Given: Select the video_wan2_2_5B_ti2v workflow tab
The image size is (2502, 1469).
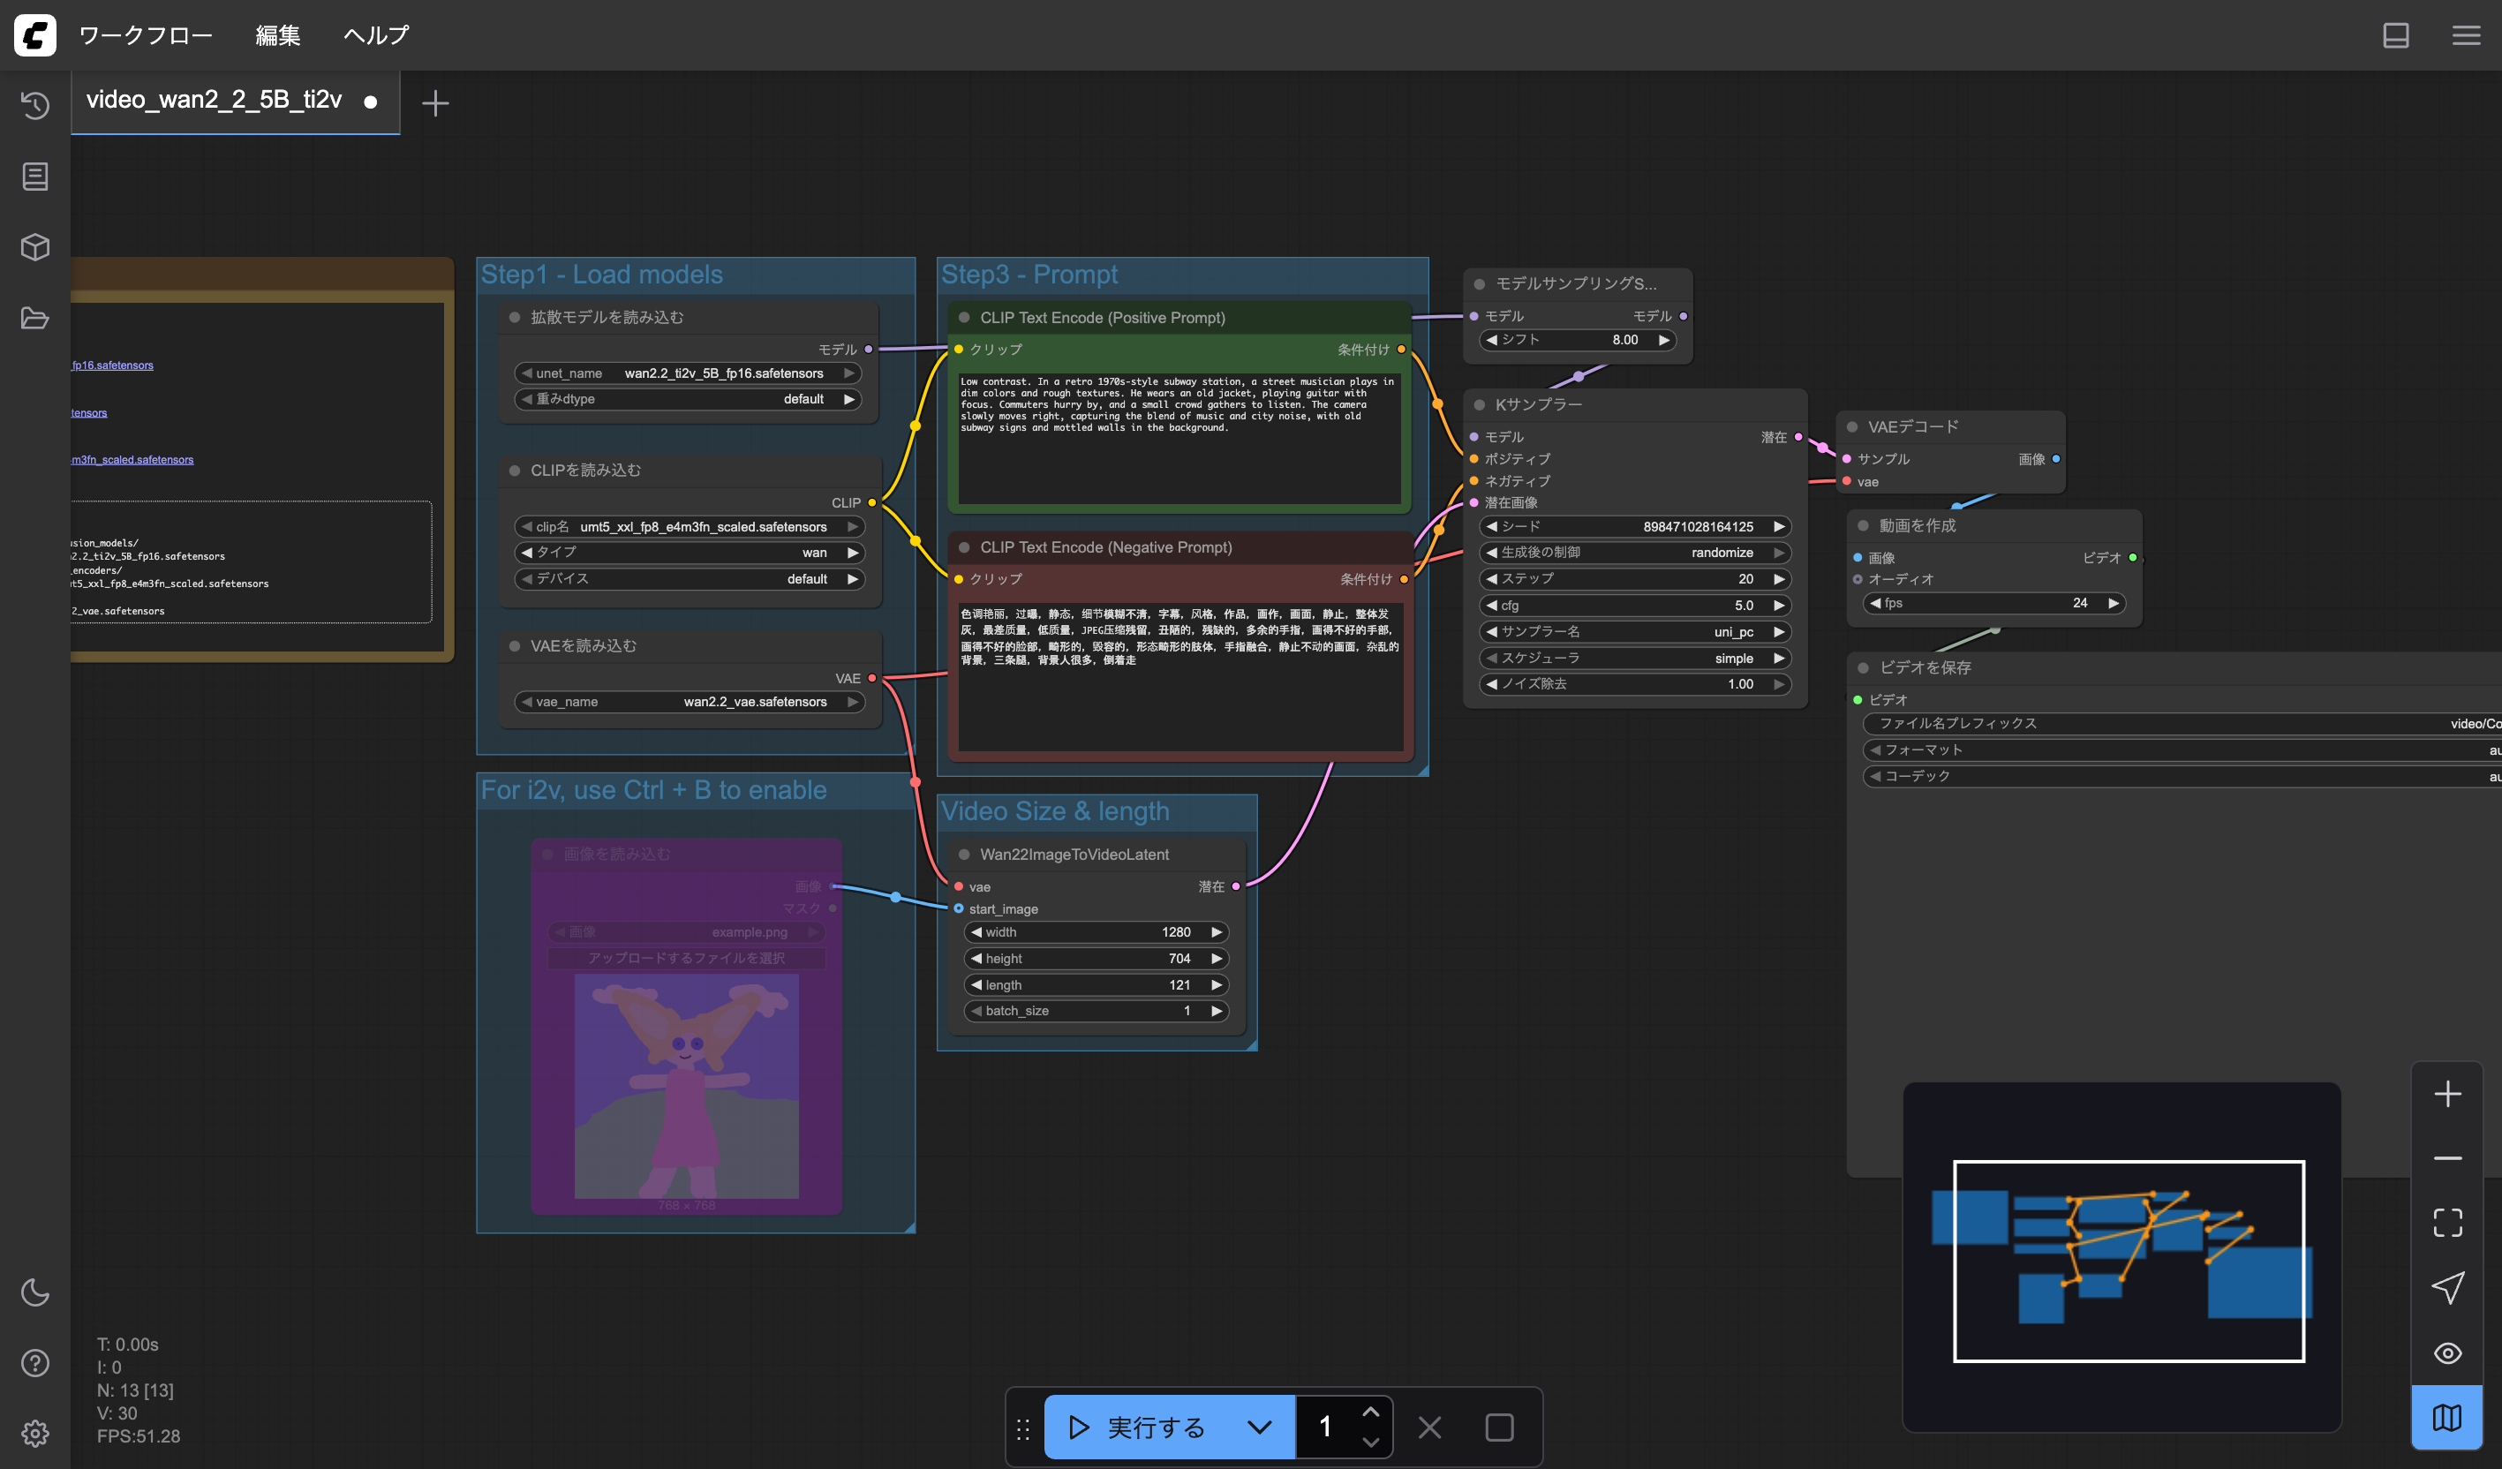Looking at the screenshot, I should (x=214, y=99).
